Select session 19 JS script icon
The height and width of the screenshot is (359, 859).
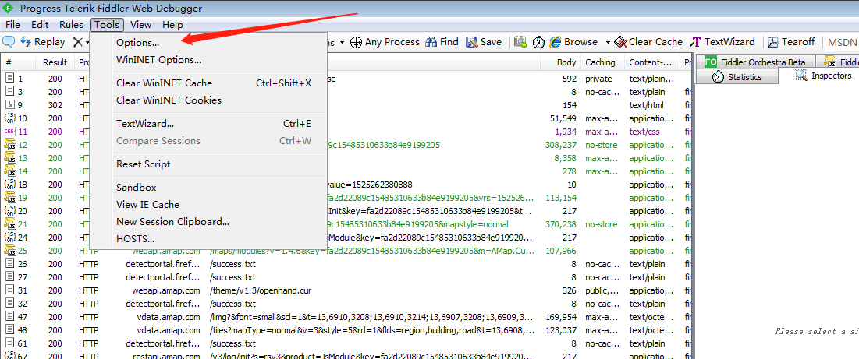(x=10, y=198)
